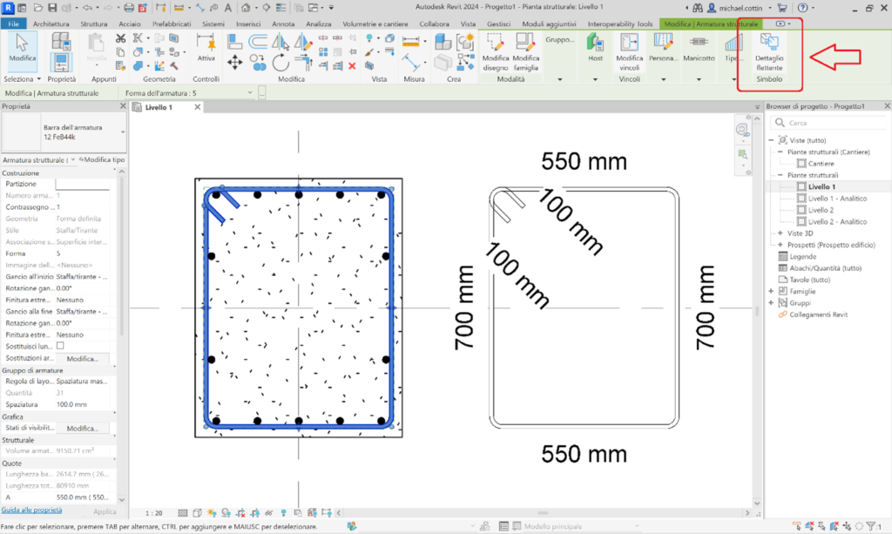Toggle Sostituisci lunghezza checkbox
This screenshot has height=534, width=892.
coord(60,346)
